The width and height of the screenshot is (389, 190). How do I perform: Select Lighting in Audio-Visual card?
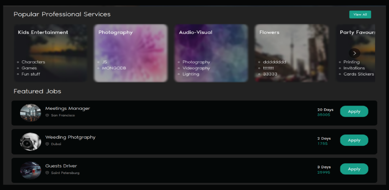(191, 74)
